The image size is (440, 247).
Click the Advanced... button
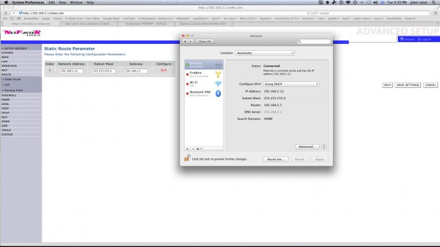[307, 147]
